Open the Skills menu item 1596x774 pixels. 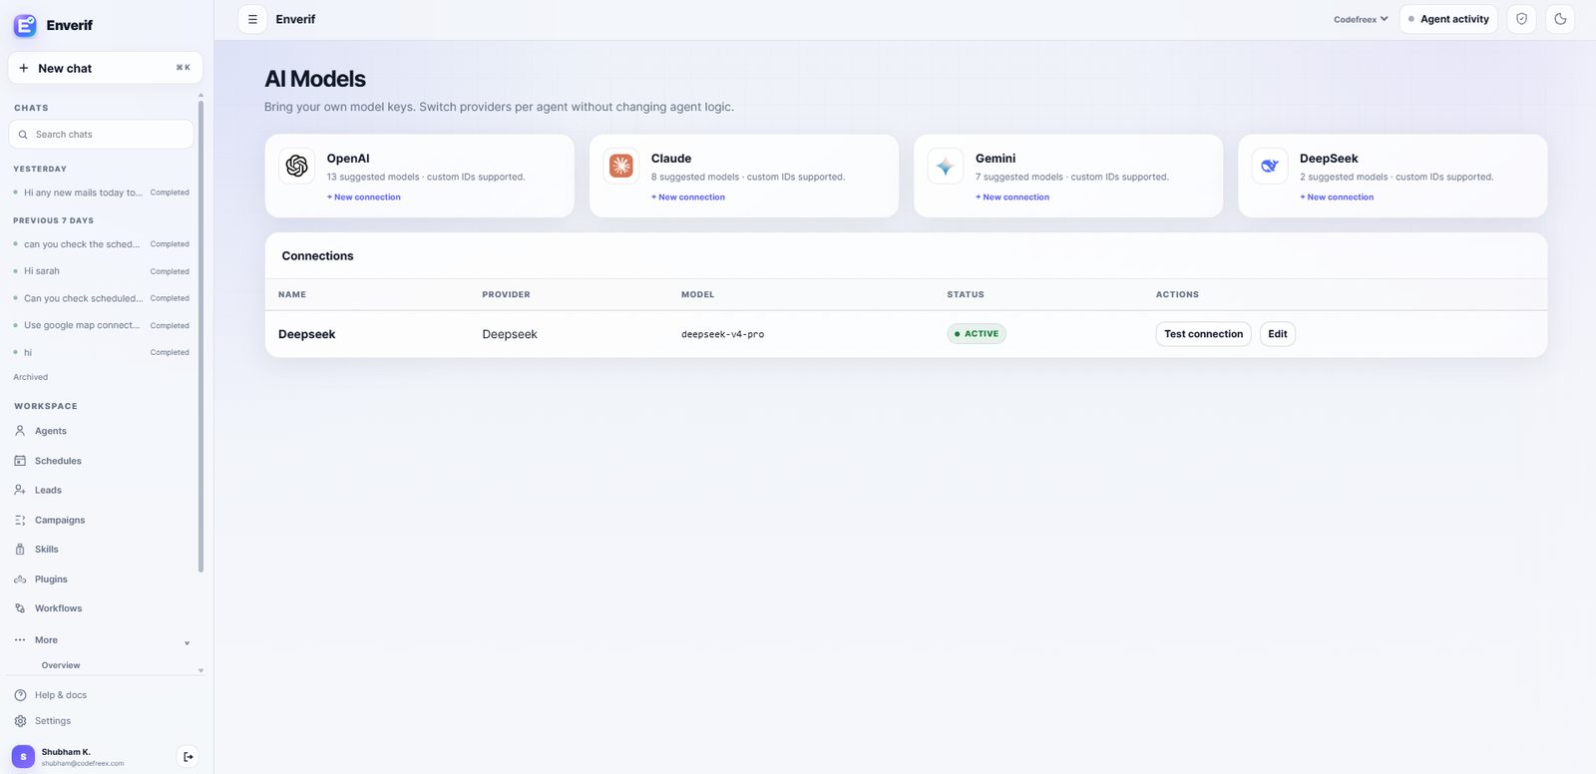[47, 550]
